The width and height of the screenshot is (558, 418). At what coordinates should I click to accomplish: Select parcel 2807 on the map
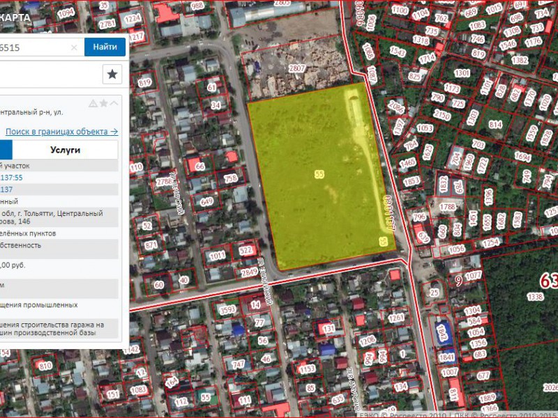[297, 68]
